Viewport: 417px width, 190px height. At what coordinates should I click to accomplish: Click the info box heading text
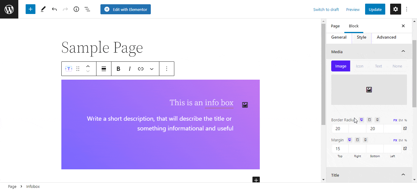201,103
